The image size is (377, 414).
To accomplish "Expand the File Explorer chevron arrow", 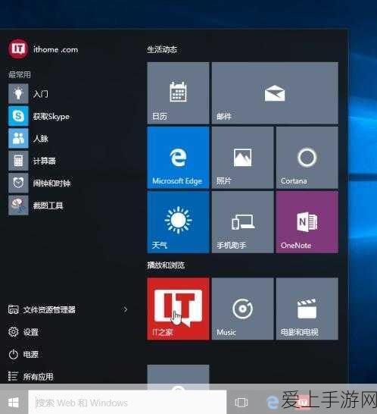I will (126, 309).
